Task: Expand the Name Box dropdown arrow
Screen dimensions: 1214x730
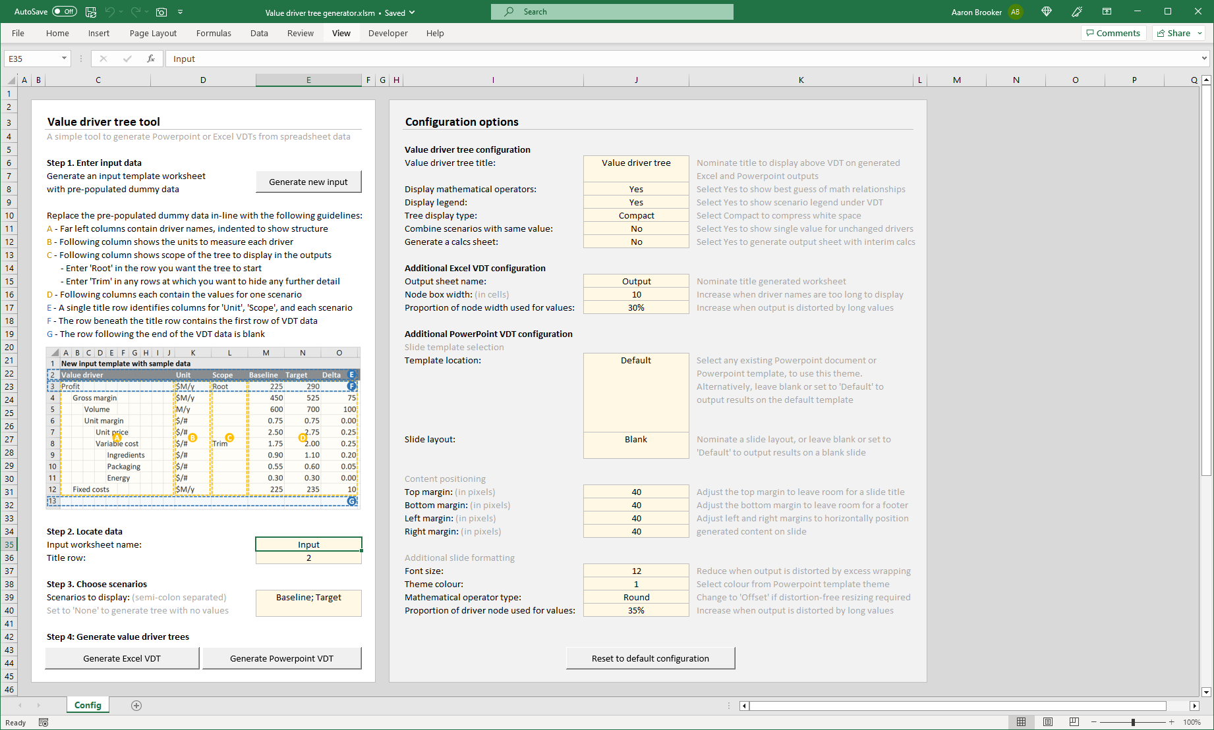Action: pyautogui.click(x=64, y=59)
